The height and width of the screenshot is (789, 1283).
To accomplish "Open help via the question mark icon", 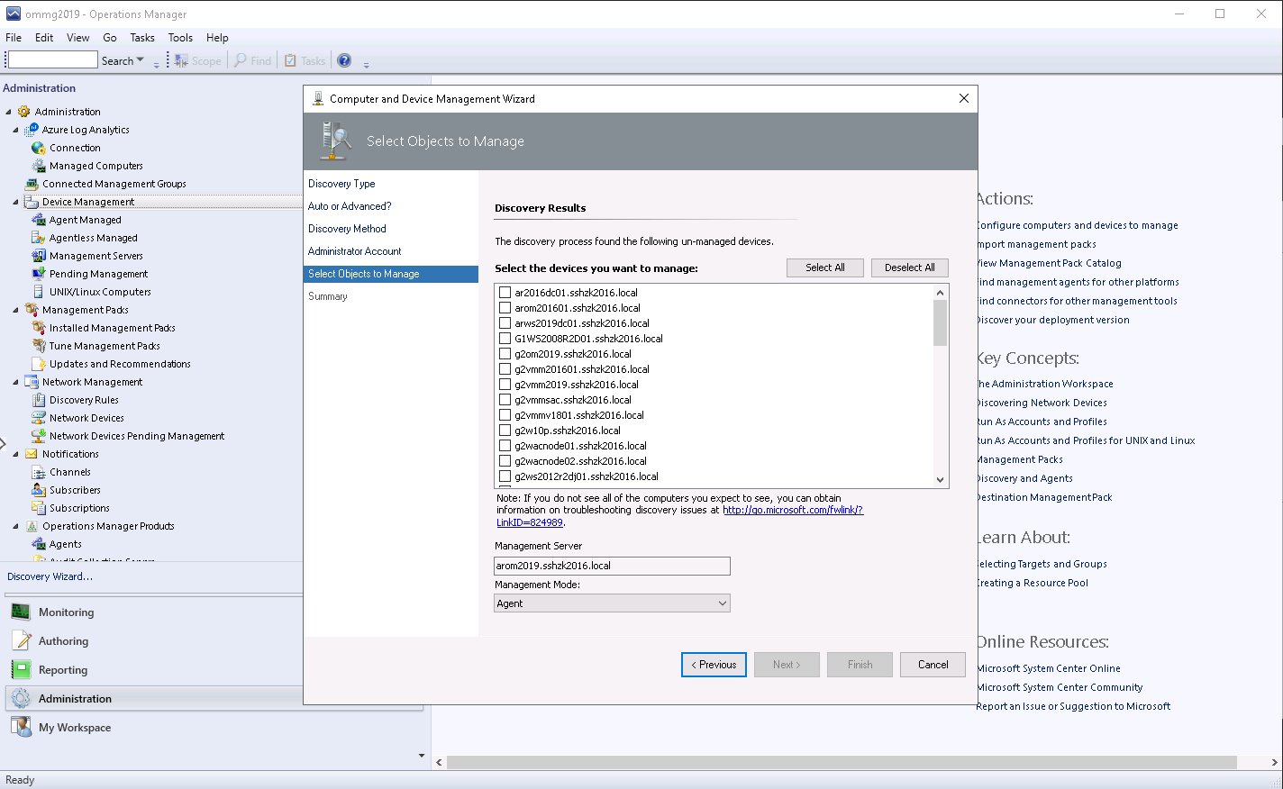I will click(x=343, y=60).
